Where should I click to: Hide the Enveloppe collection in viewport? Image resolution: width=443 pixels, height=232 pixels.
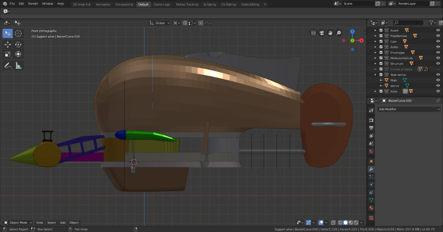pos(438,53)
